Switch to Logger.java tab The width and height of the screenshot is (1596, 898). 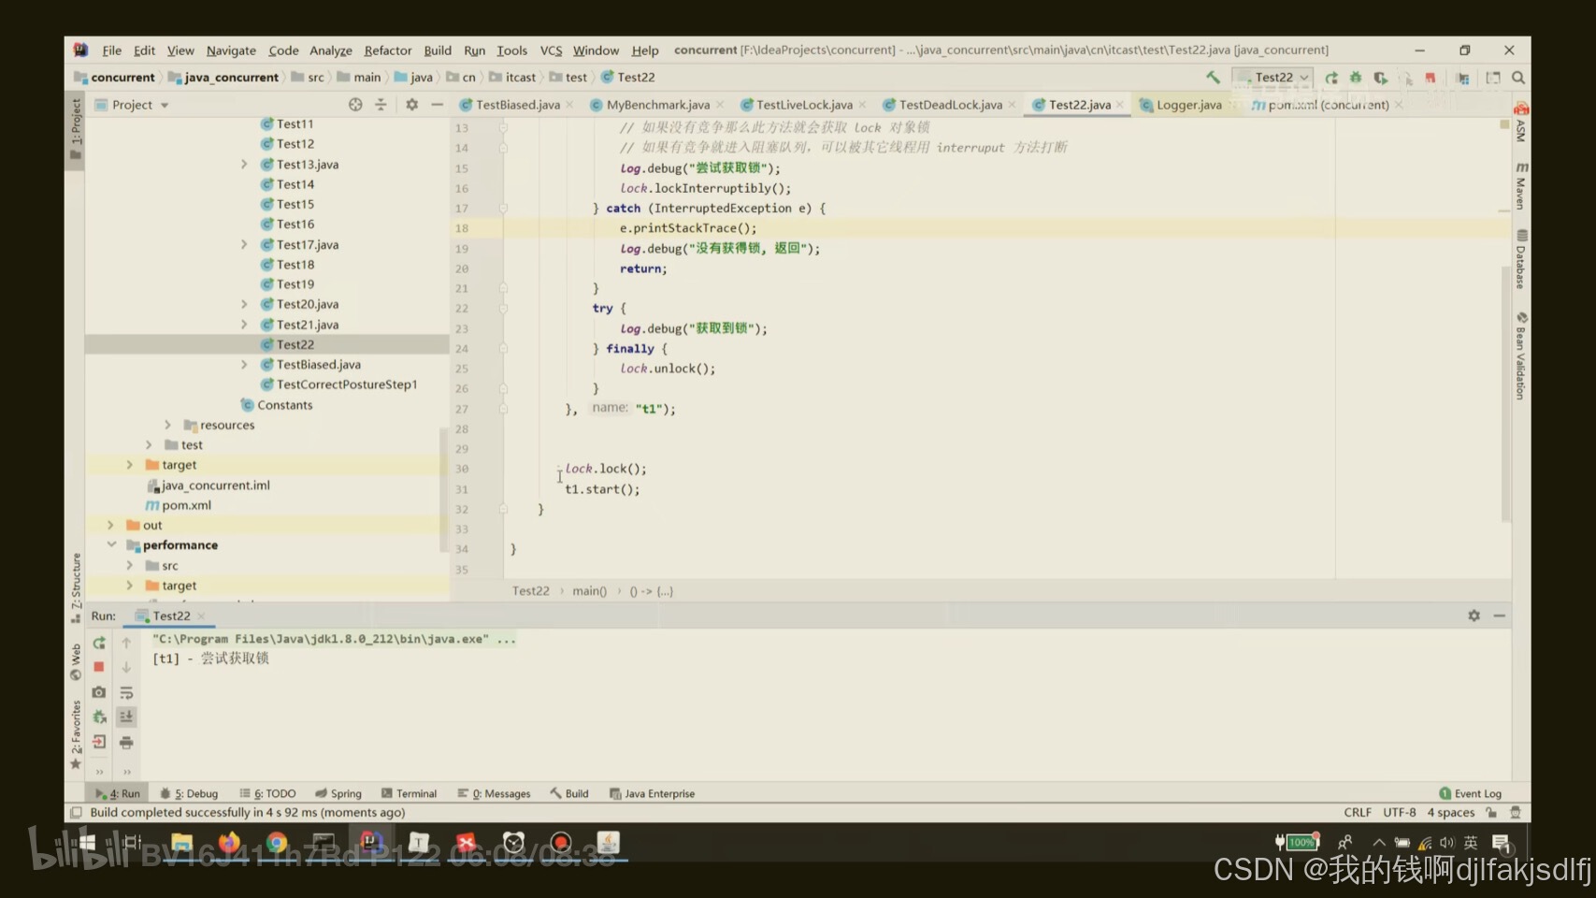[x=1188, y=105]
